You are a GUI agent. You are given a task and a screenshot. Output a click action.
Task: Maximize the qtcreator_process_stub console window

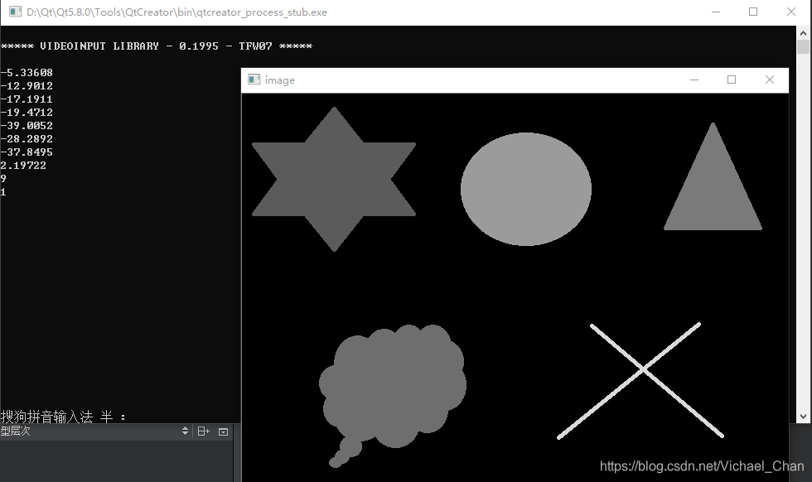(753, 12)
